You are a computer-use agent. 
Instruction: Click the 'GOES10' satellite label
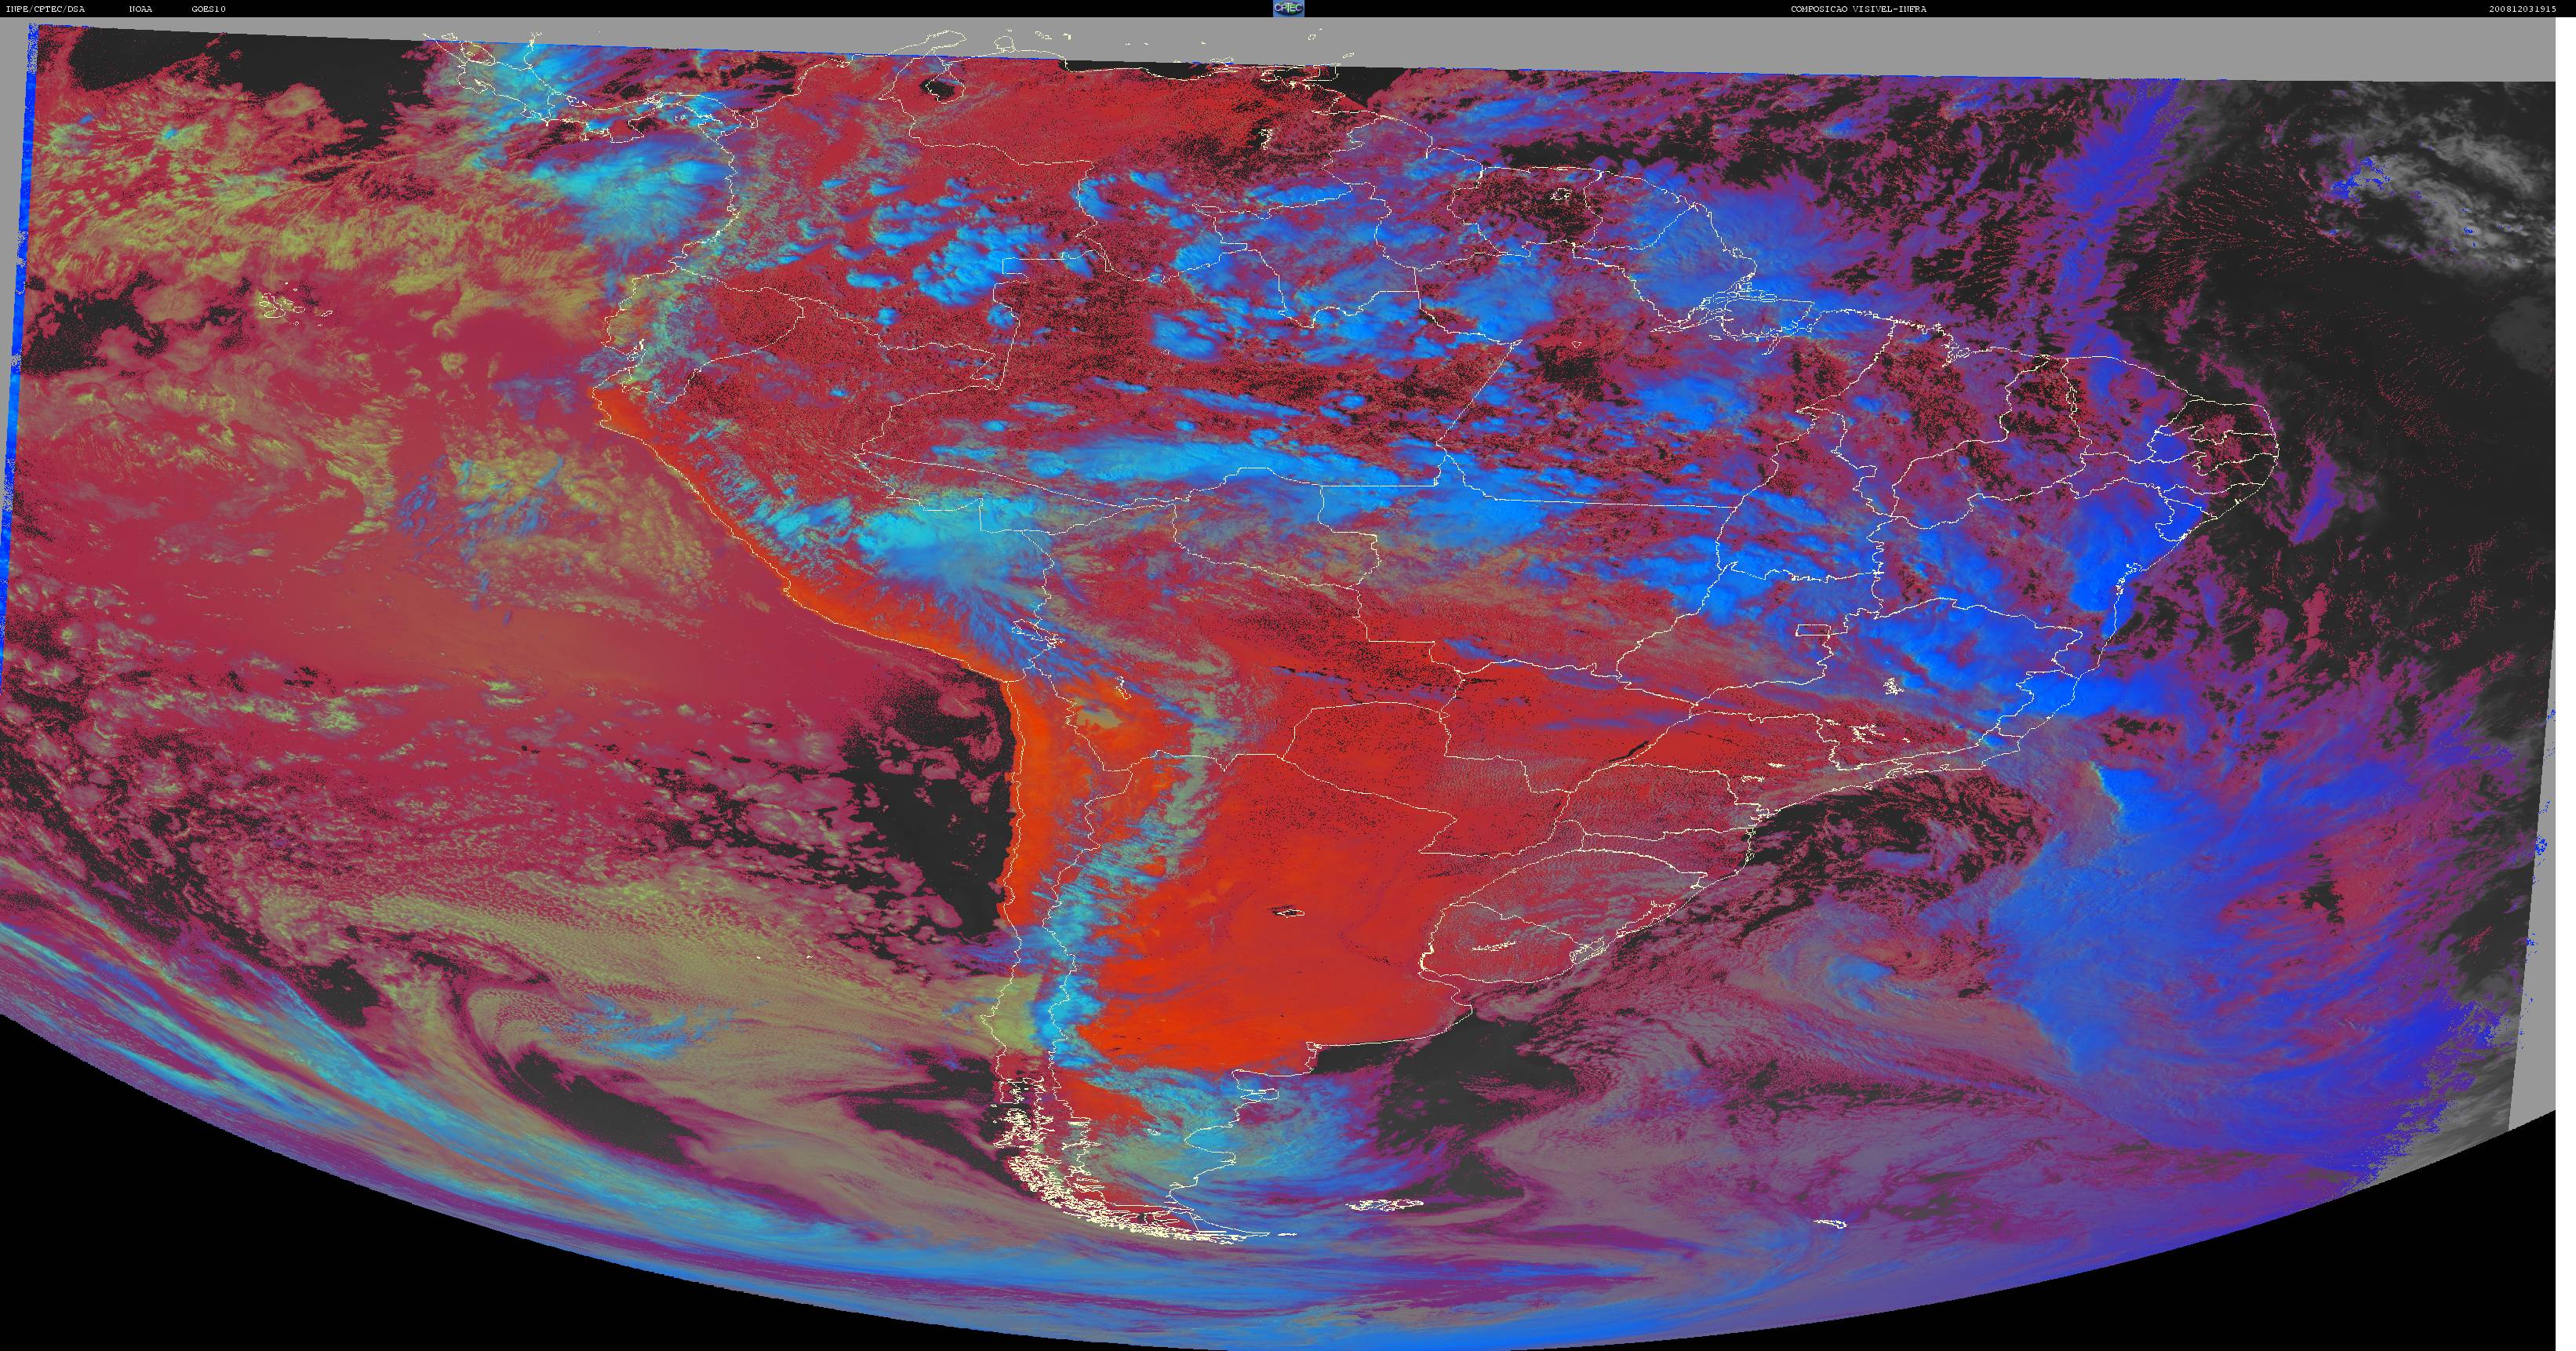(x=209, y=9)
